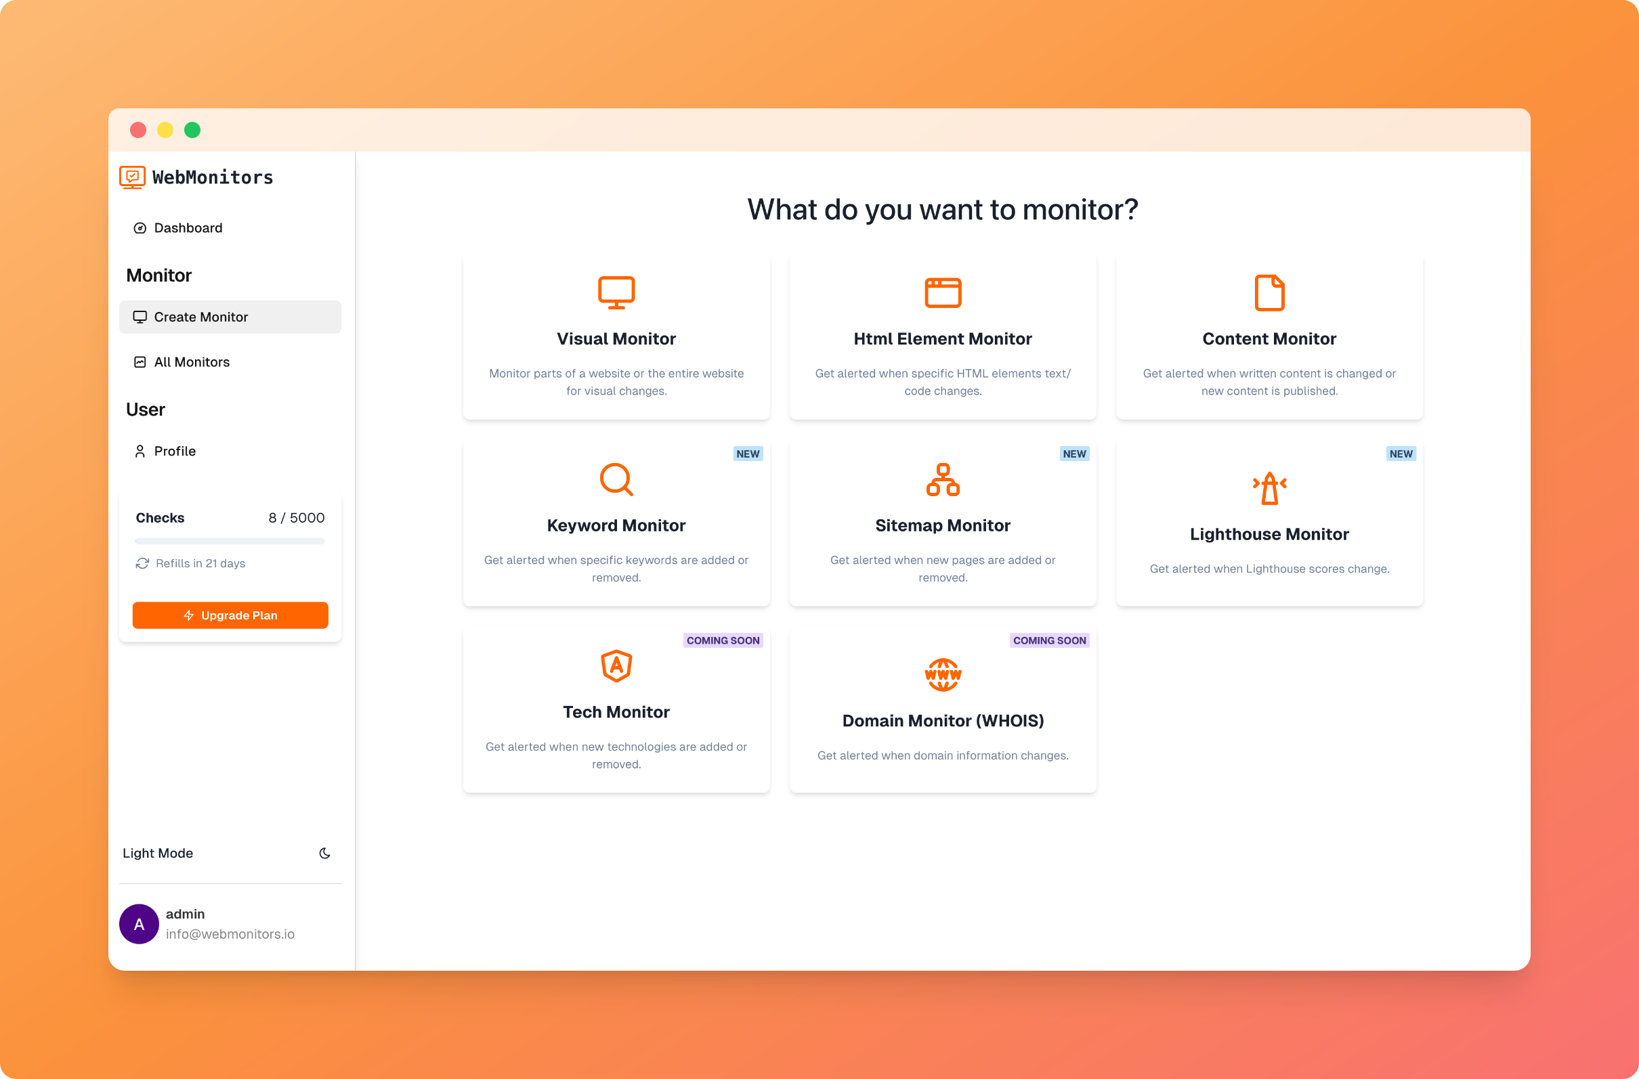
Task: Click the Lighthouse Monitor lighthouse icon
Action: (x=1269, y=488)
